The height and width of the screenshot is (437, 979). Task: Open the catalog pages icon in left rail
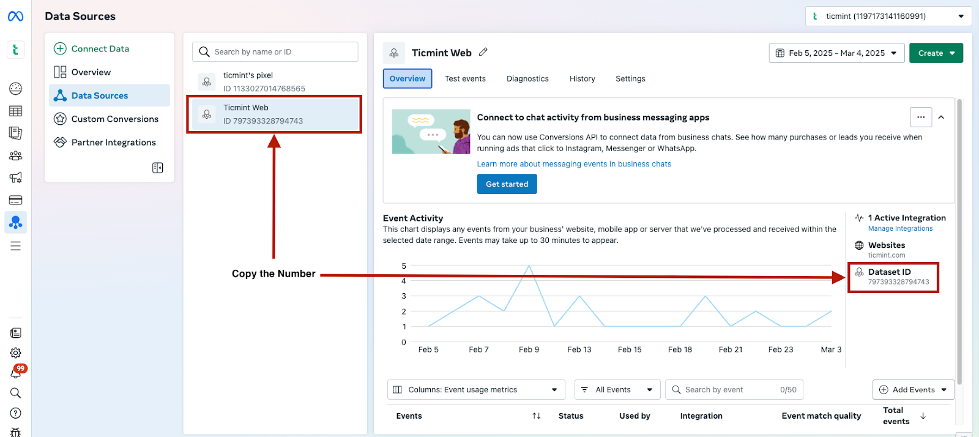15,133
